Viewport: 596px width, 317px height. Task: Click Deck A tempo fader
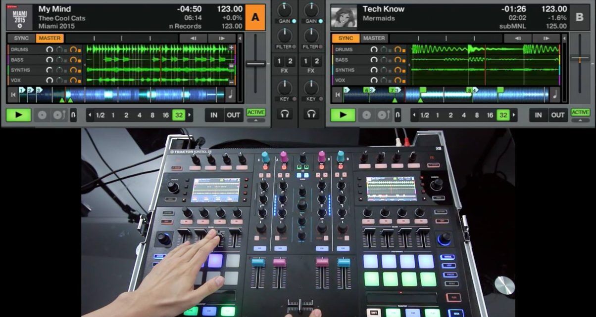click(256, 63)
